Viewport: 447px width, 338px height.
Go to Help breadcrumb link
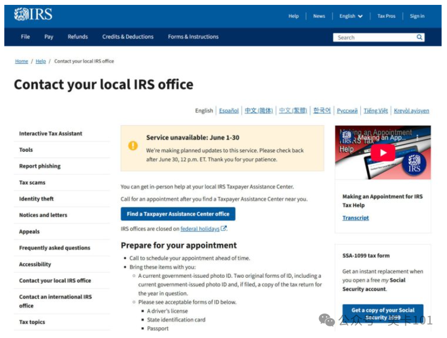(x=41, y=61)
